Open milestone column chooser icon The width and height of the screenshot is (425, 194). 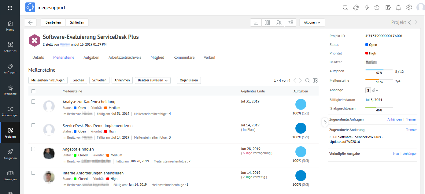point(316,80)
